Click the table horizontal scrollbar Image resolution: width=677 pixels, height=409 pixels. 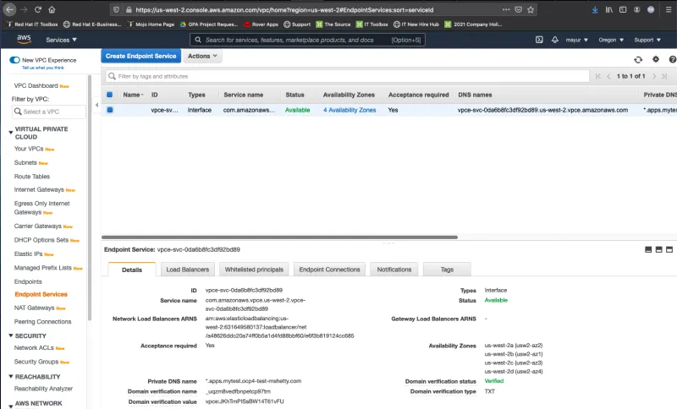click(279, 237)
